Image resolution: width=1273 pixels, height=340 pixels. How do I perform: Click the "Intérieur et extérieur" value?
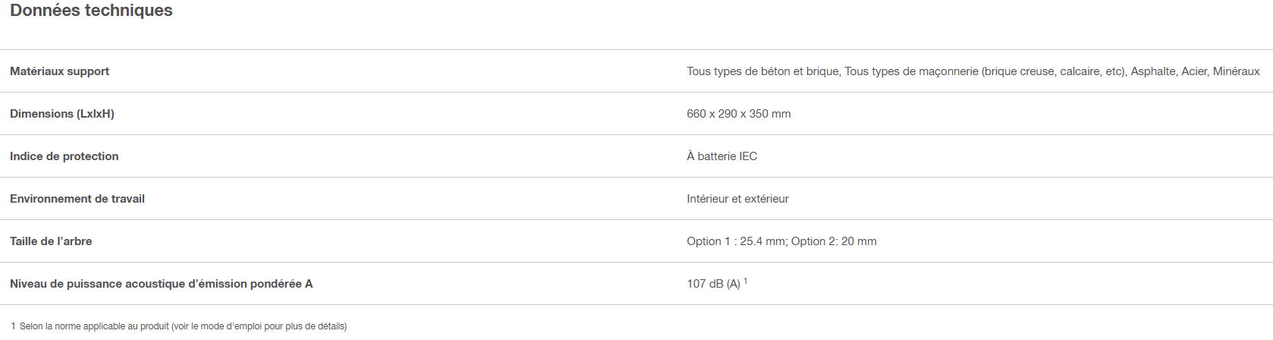[737, 199]
